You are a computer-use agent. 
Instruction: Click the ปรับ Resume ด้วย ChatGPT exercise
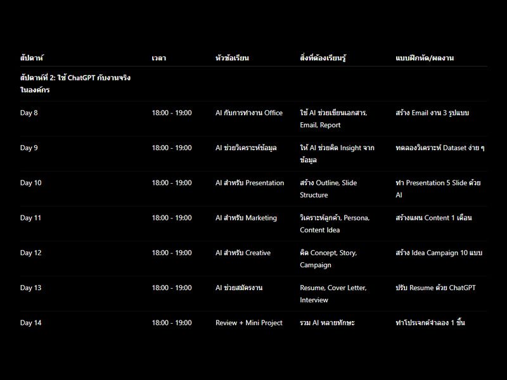pos(435,288)
